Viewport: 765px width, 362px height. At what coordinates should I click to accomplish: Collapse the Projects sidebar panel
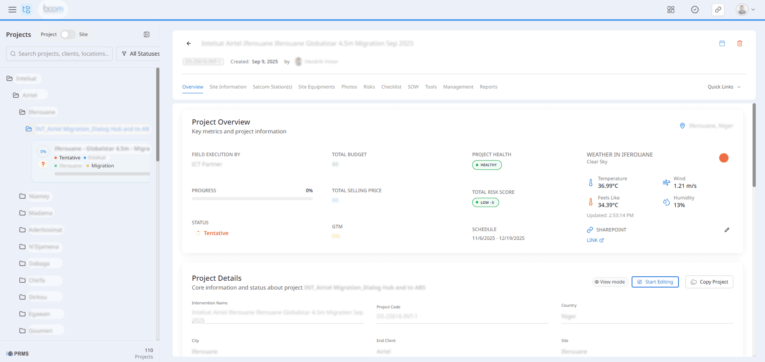[147, 34]
